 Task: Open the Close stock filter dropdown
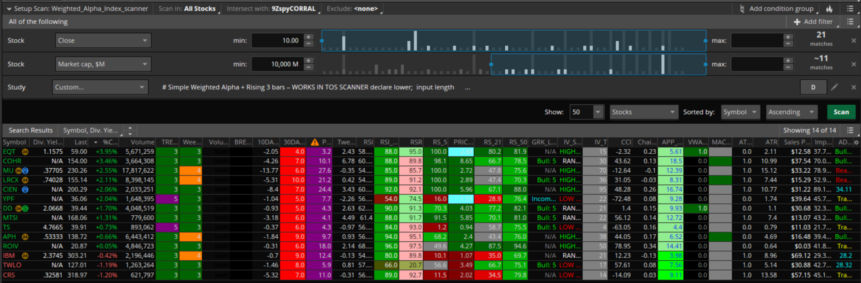coord(103,41)
